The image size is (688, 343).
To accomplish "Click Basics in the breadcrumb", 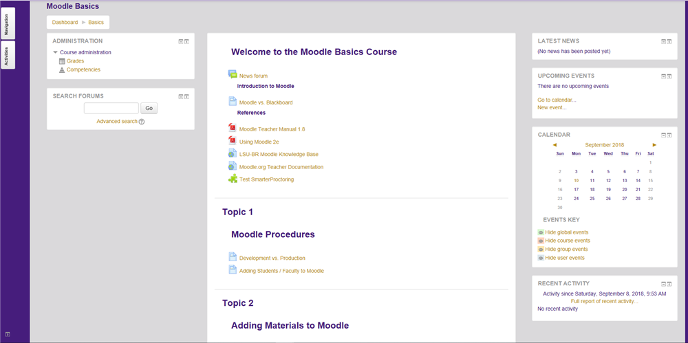I will 96,23.
